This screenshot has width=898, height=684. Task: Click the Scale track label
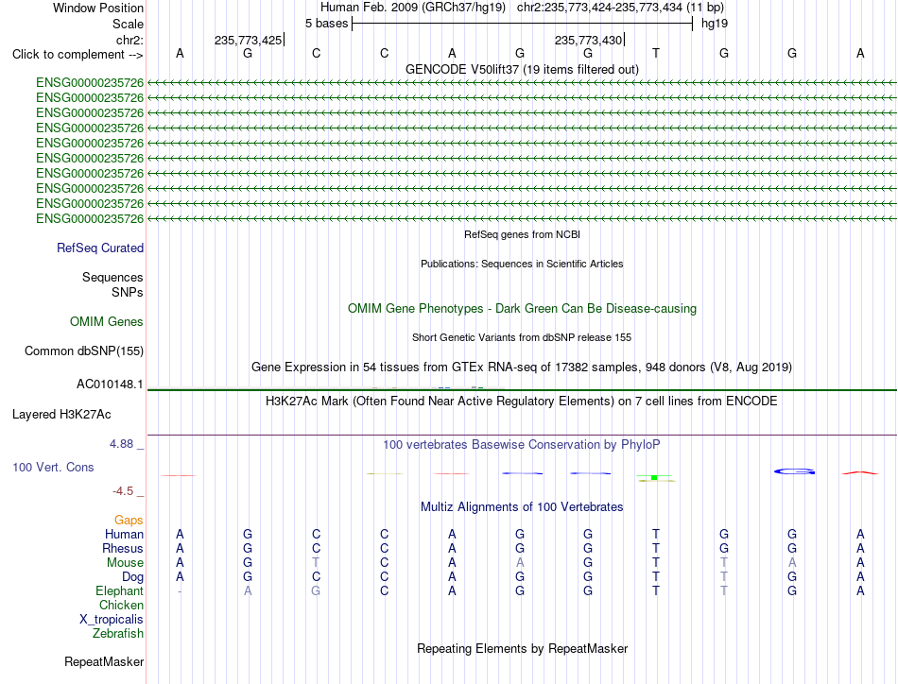pos(128,24)
